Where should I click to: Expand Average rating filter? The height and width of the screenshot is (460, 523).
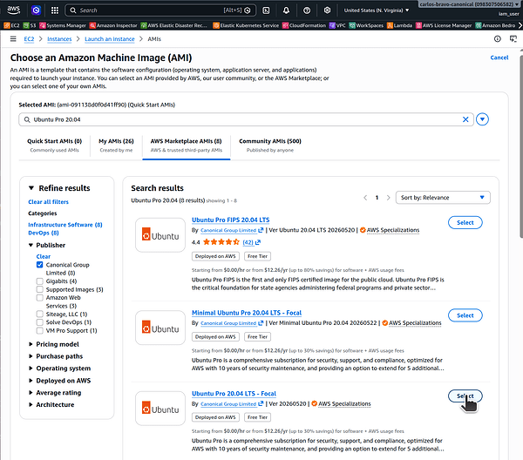coord(31,392)
